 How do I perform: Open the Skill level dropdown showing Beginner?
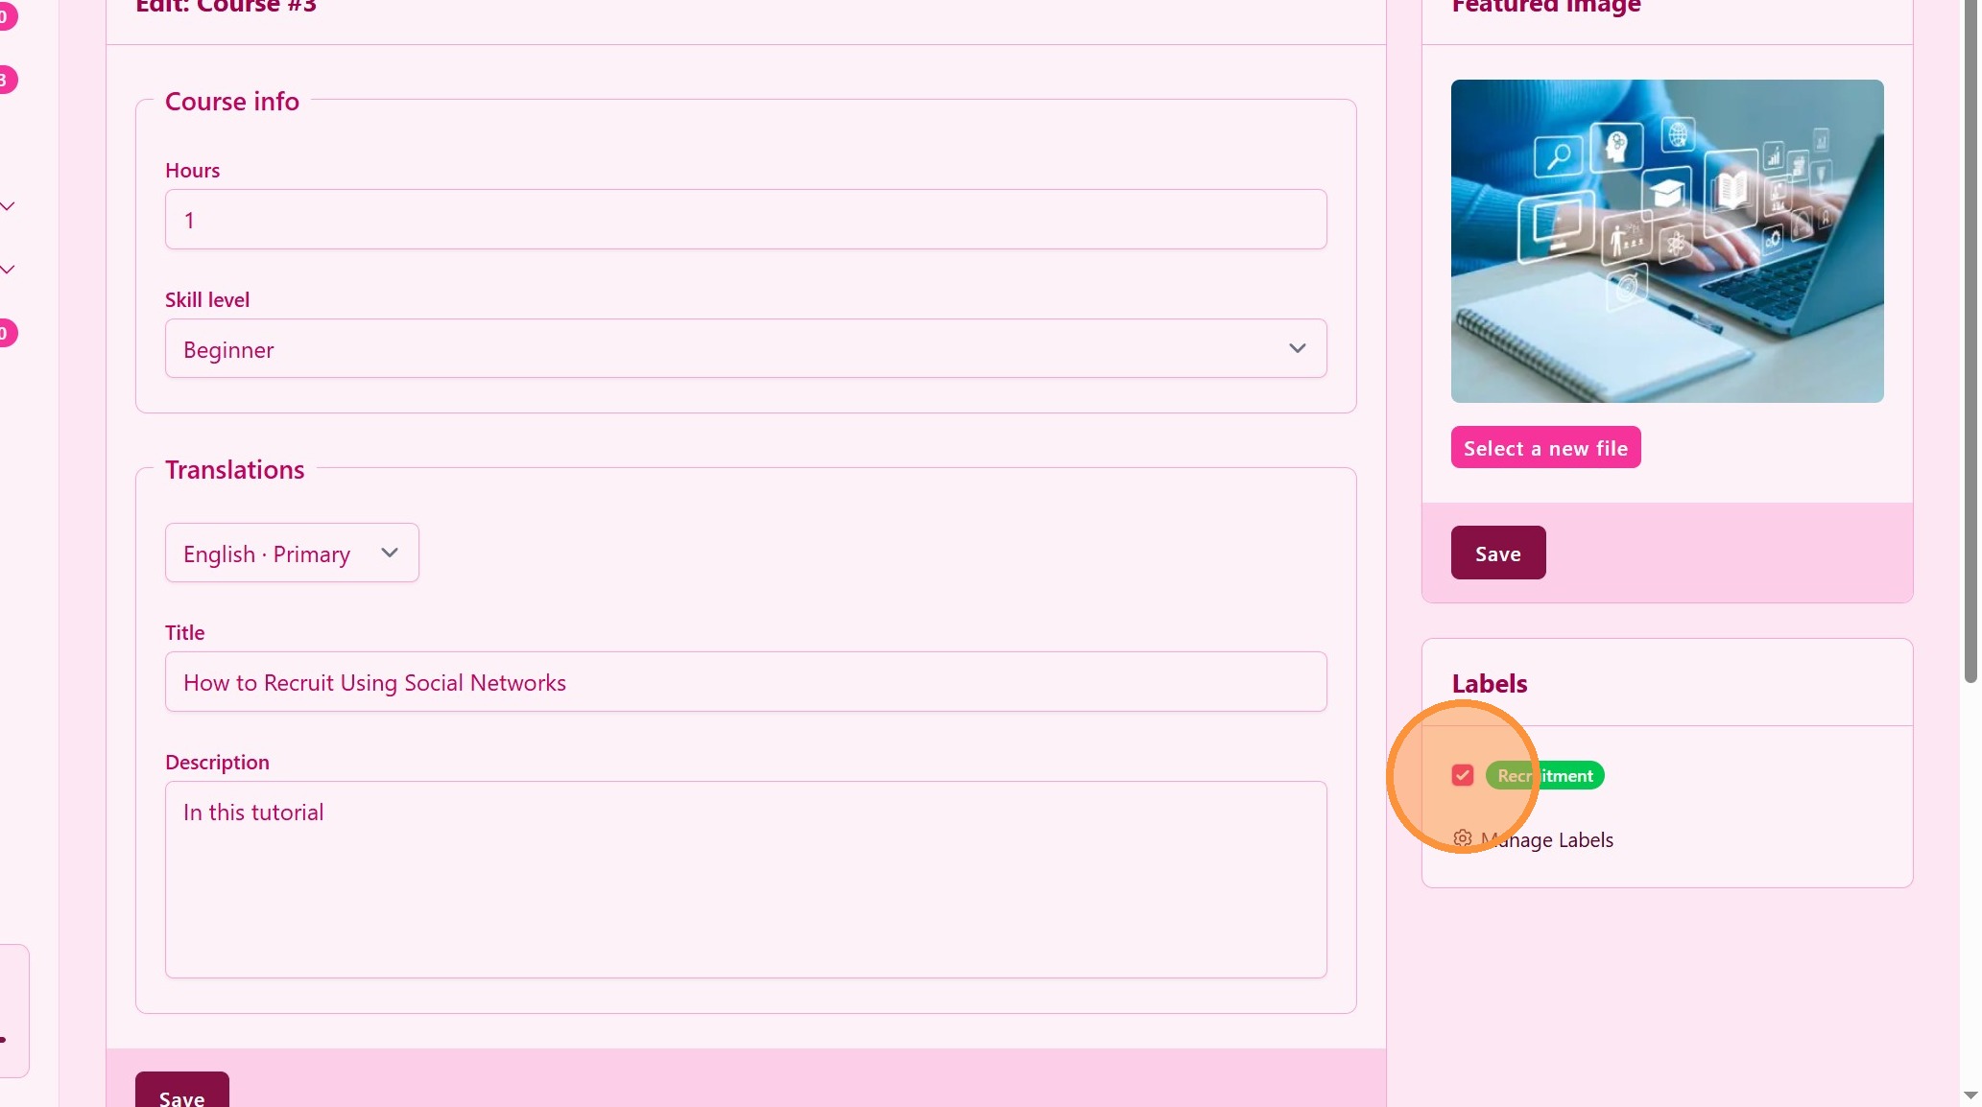pos(745,348)
